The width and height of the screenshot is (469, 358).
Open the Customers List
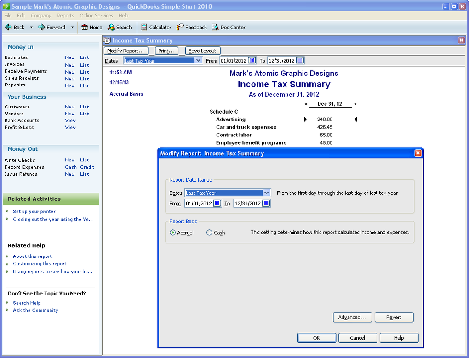84,107
